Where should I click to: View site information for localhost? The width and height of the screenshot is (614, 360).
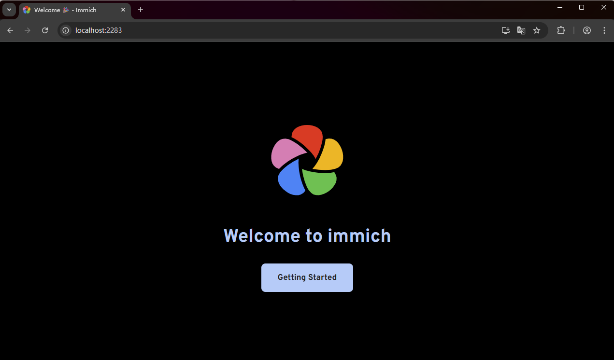click(66, 30)
